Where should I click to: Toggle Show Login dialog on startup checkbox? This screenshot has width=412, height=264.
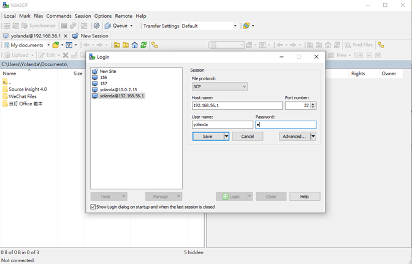[x=93, y=207]
